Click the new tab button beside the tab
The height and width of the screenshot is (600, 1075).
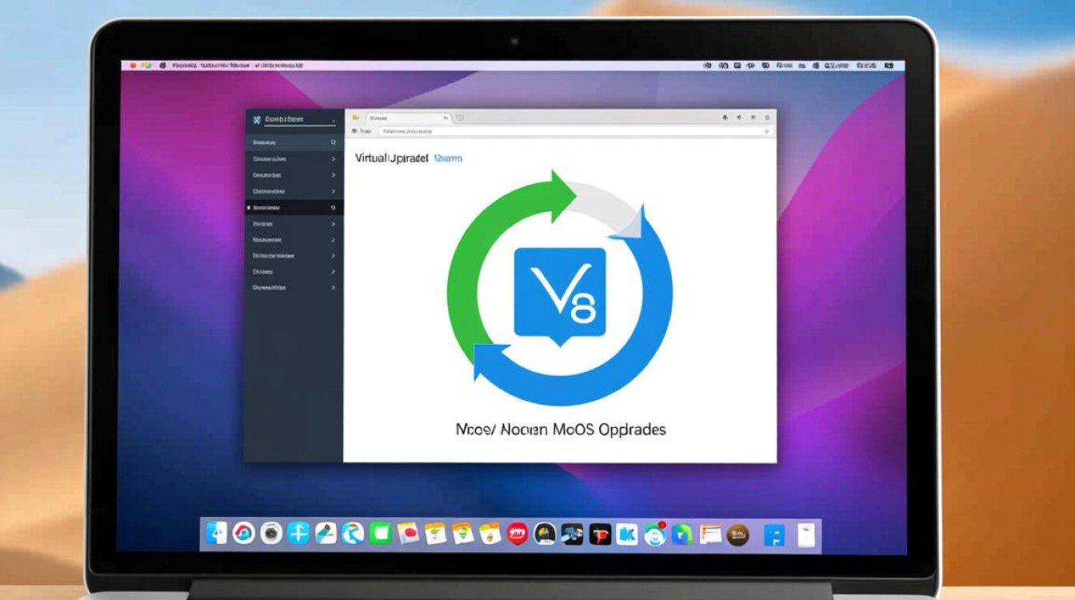[x=461, y=118]
